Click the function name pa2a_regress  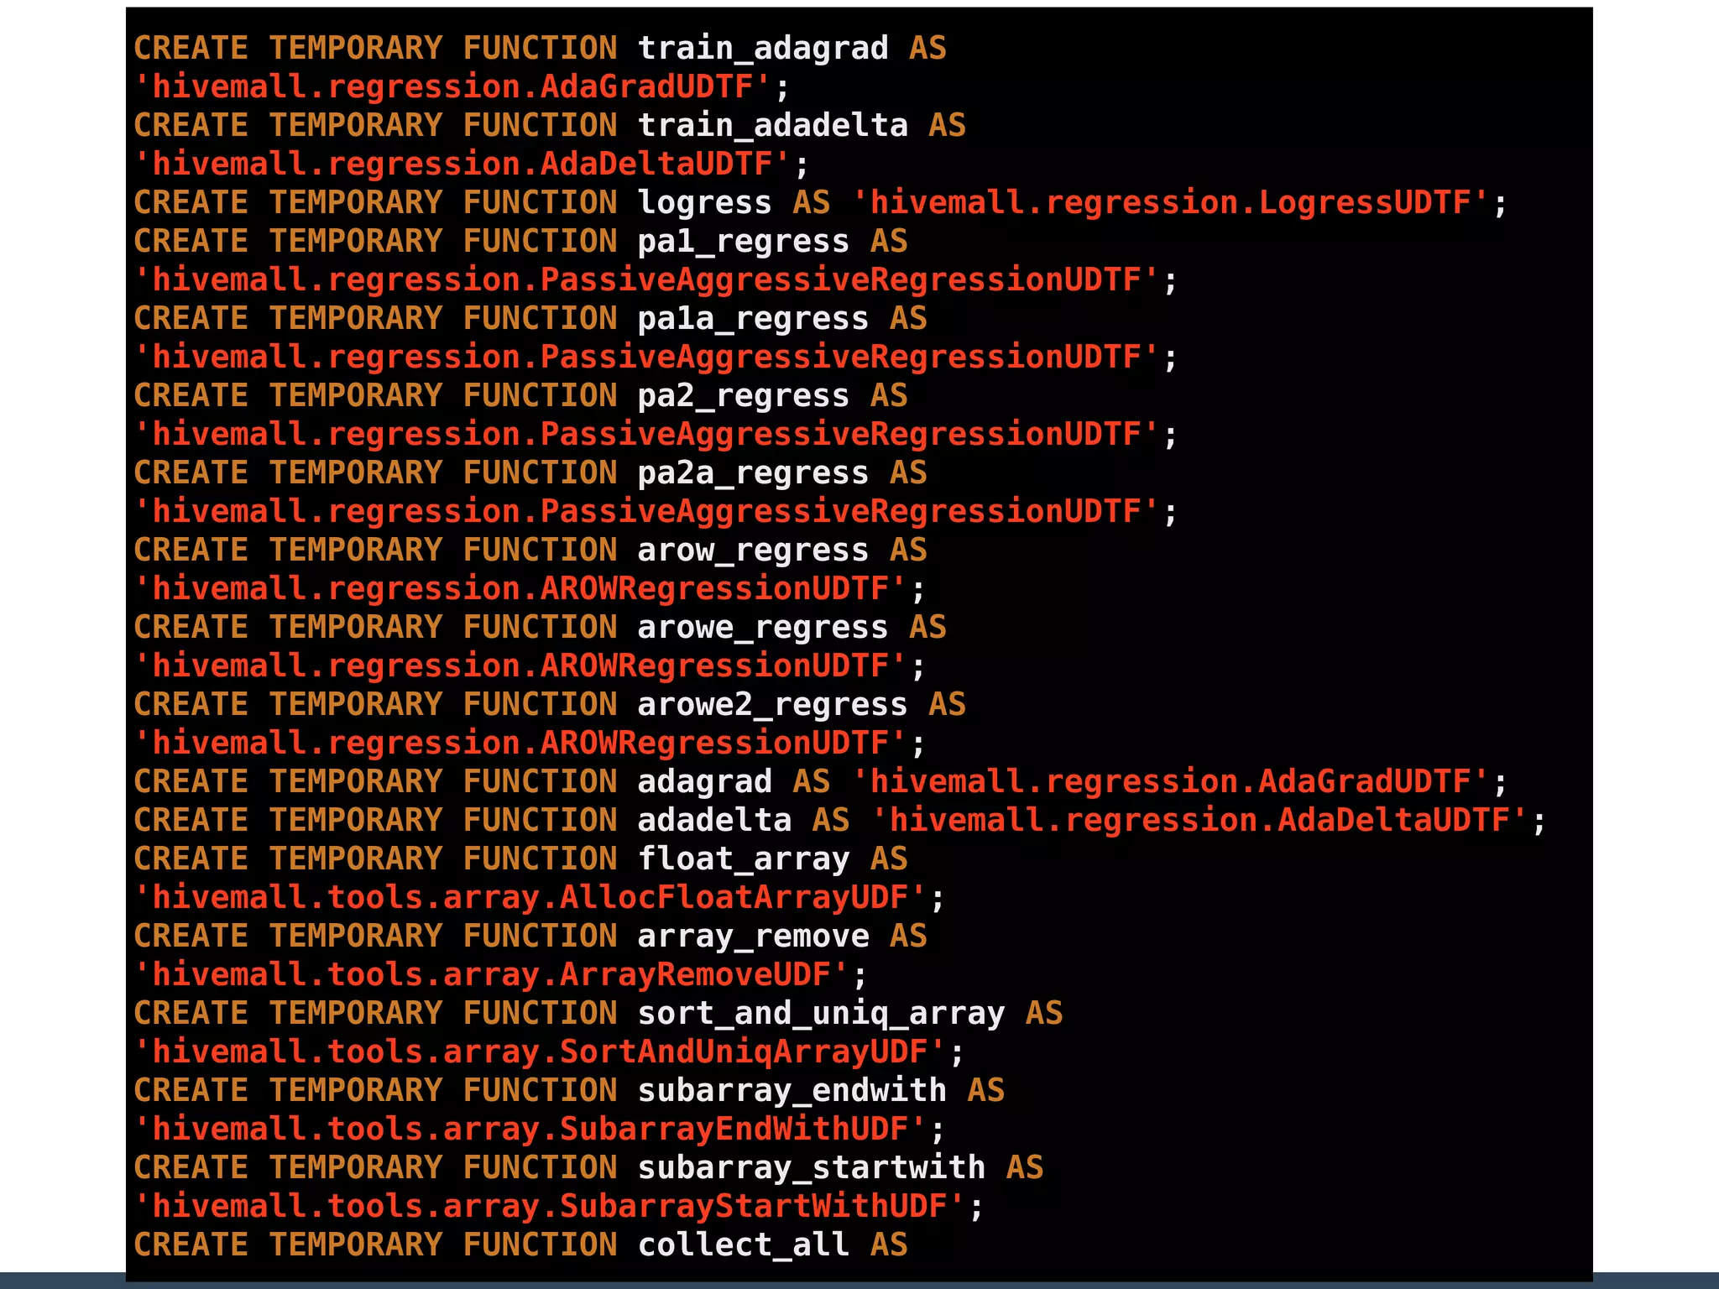(x=754, y=473)
